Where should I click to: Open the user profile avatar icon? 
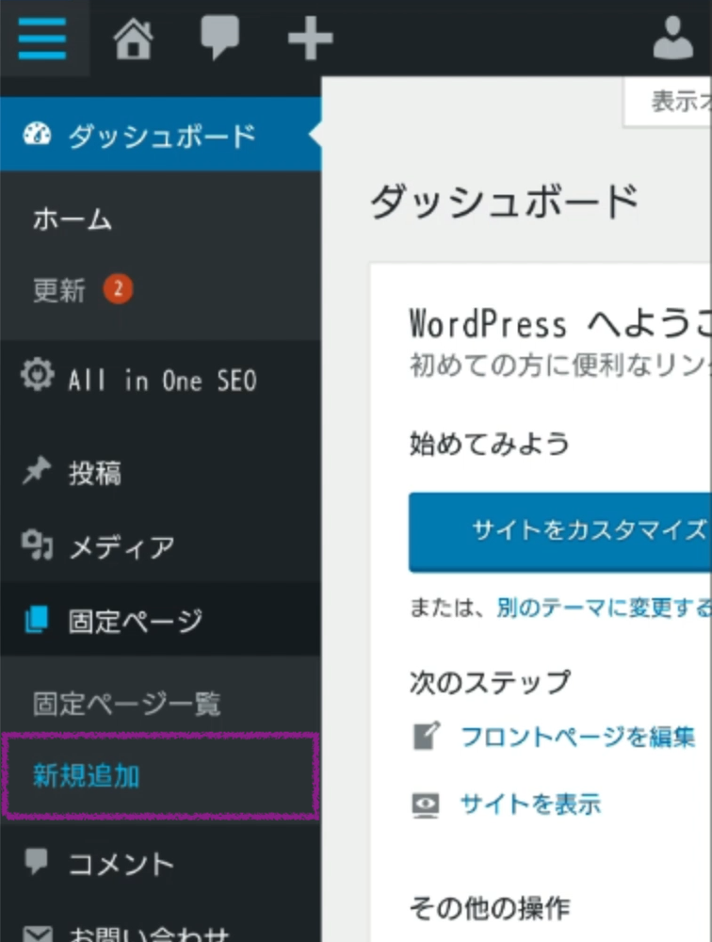[x=672, y=40]
